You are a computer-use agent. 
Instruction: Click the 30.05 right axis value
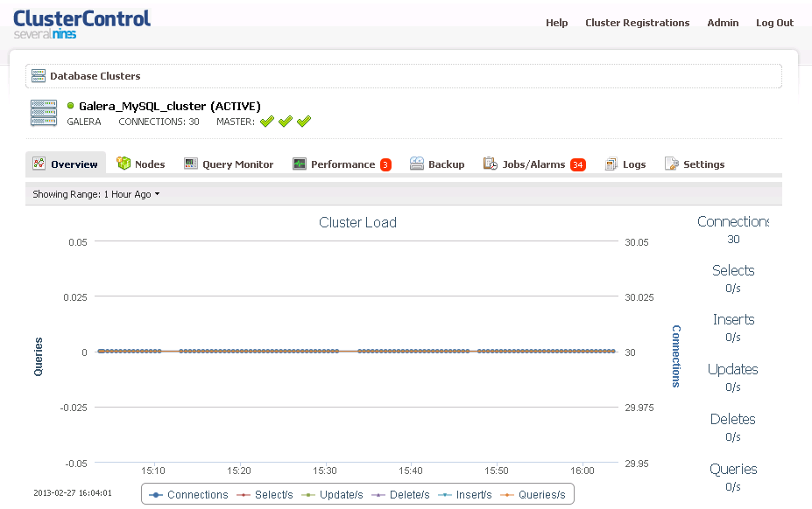[x=637, y=242]
